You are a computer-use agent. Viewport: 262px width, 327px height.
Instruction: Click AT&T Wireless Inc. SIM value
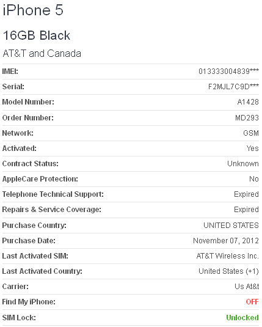(x=228, y=256)
